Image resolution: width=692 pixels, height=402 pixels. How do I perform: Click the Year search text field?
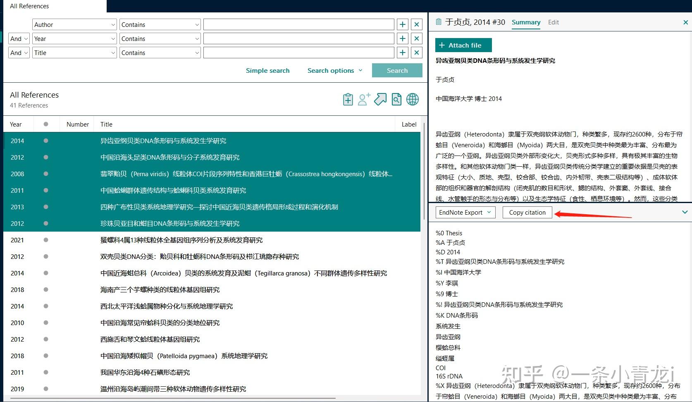point(299,39)
